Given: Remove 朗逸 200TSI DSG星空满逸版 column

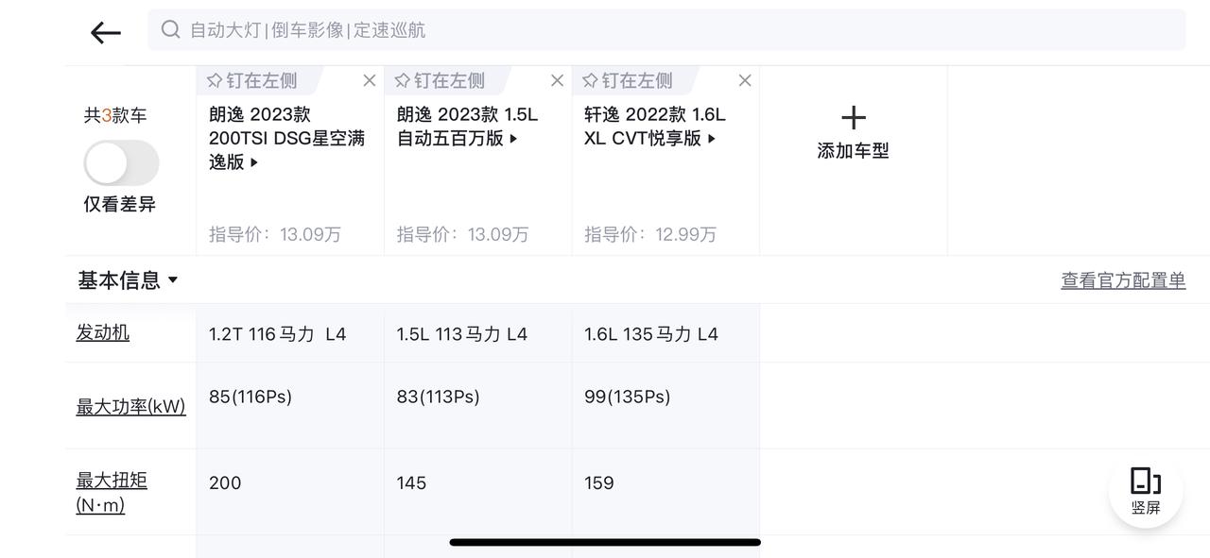Looking at the screenshot, I should [x=370, y=80].
